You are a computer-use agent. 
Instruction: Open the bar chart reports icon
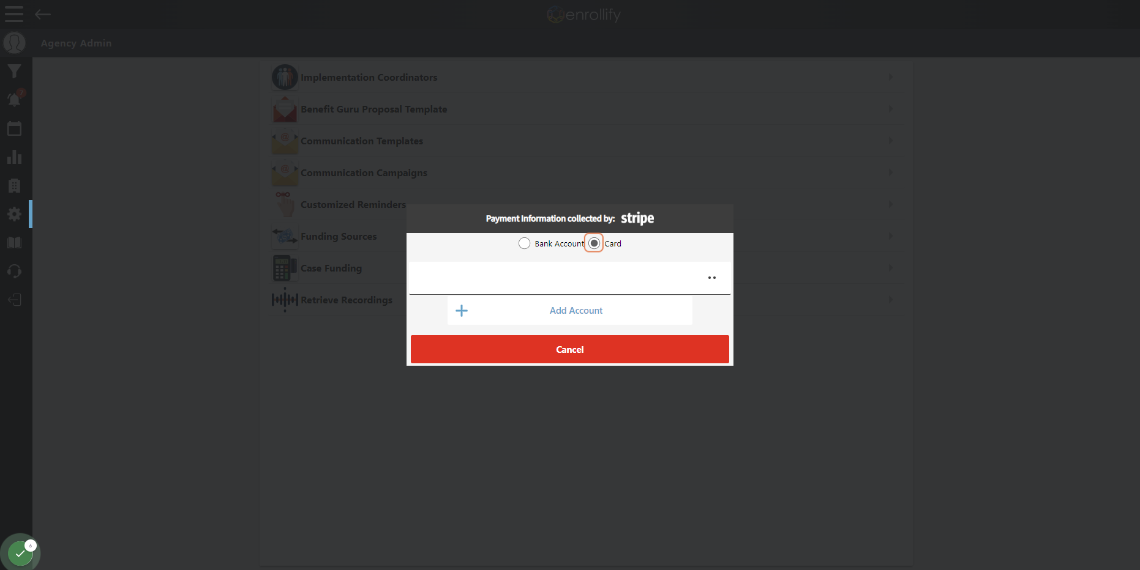[14, 157]
